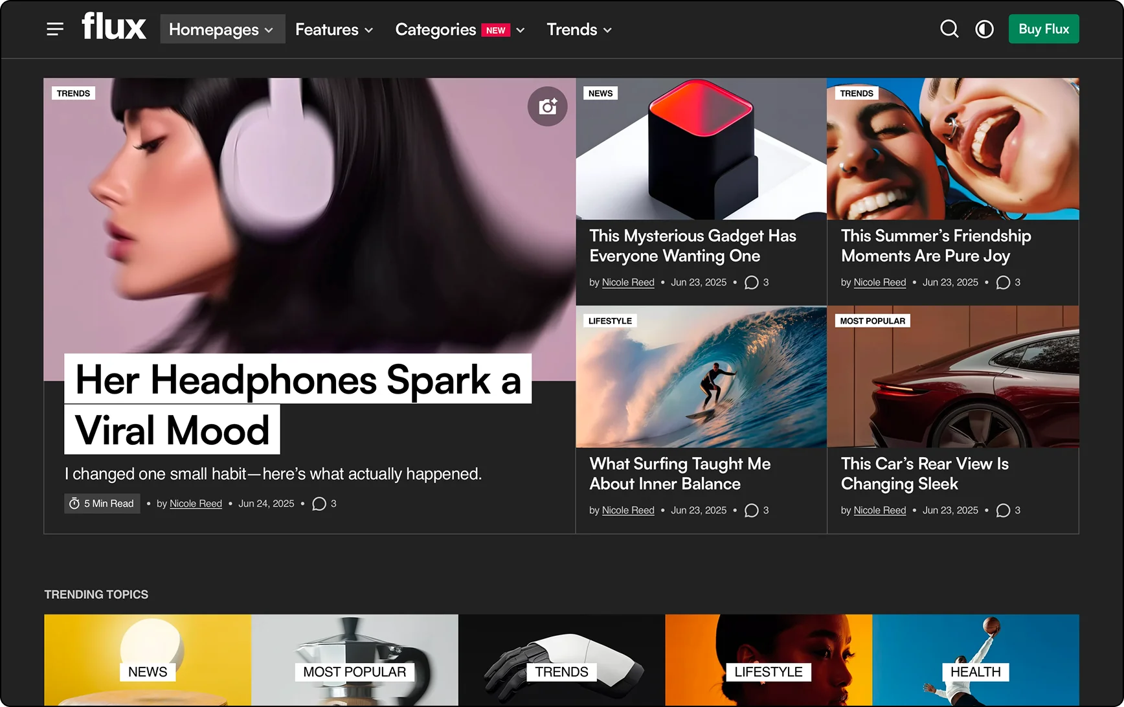The image size is (1124, 707).
Task: Expand the Features dropdown menu
Action: click(x=334, y=29)
